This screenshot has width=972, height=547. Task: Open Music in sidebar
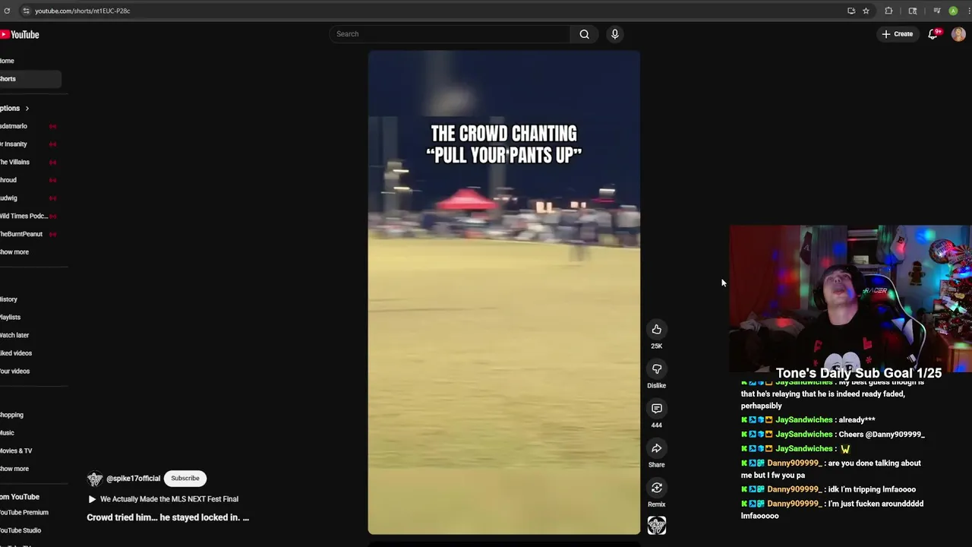click(x=7, y=433)
